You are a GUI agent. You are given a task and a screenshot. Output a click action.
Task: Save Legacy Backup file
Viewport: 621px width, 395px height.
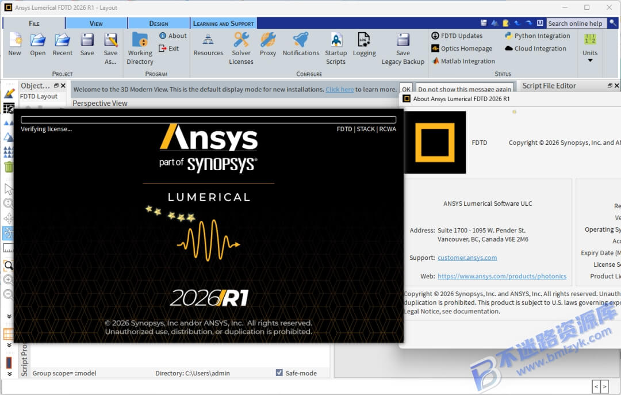(x=402, y=49)
